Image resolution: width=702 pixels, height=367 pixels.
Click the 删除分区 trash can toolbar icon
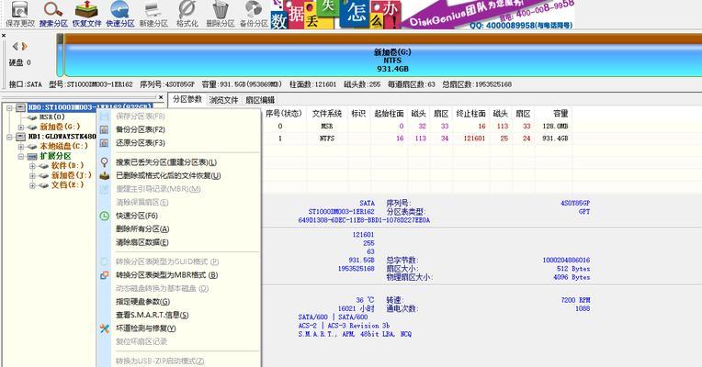(x=221, y=14)
